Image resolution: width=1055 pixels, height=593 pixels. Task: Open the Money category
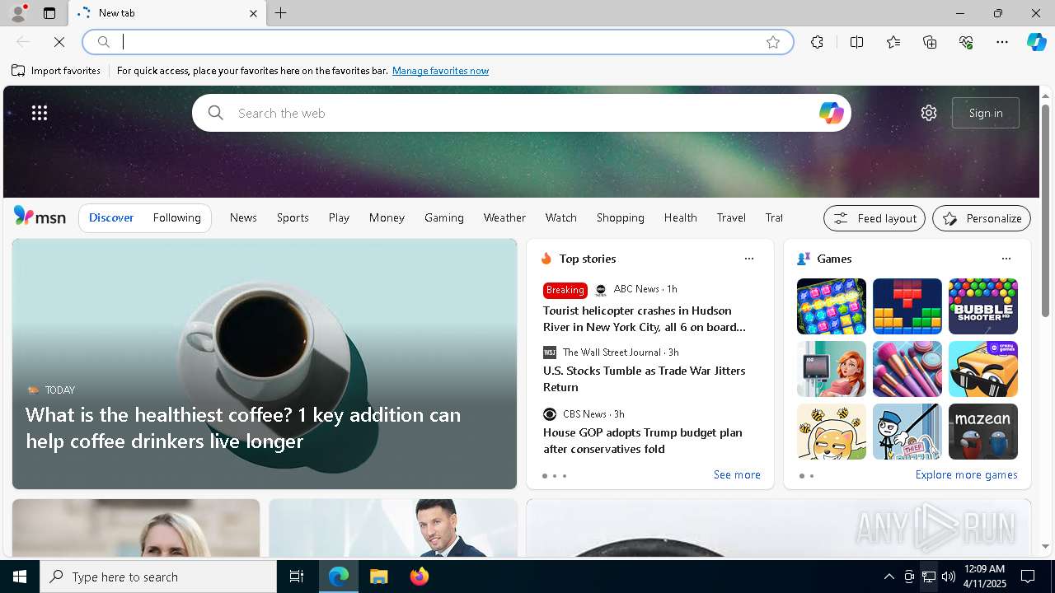click(387, 217)
